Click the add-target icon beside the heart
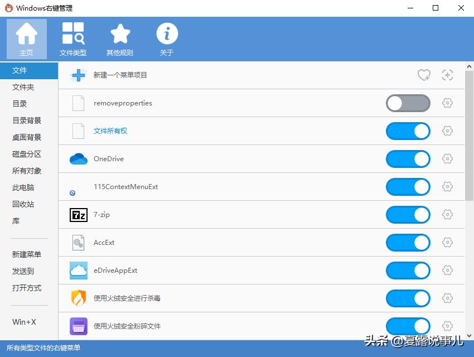The image size is (474, 357). coord(447,75)
